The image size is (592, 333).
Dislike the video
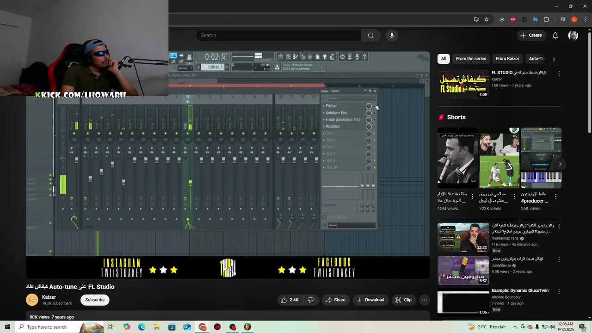(x=310, y=300)
